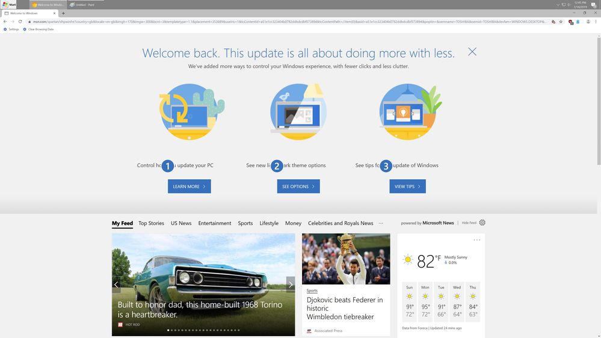Click the Microsoft News link
The image size is (601, 338).
click(x=438, y=223)
